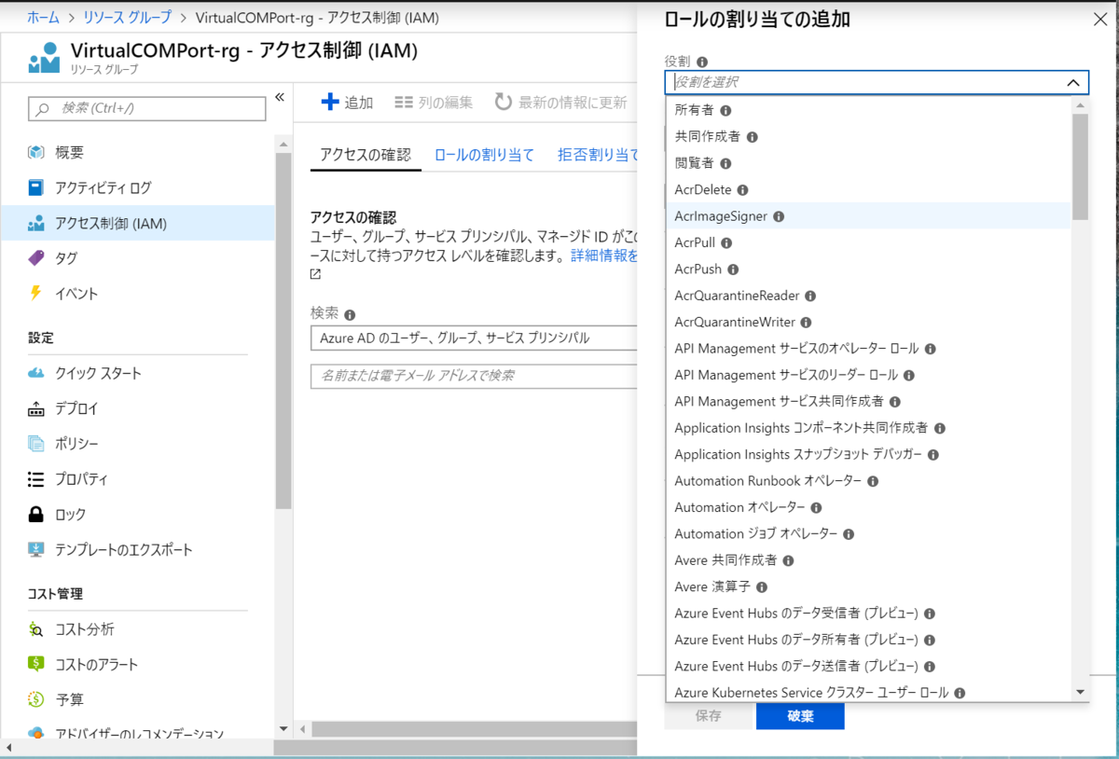The image size is (1119, 759).
Task: Click the overview (概要) cube icon
Action: (36, 152)
